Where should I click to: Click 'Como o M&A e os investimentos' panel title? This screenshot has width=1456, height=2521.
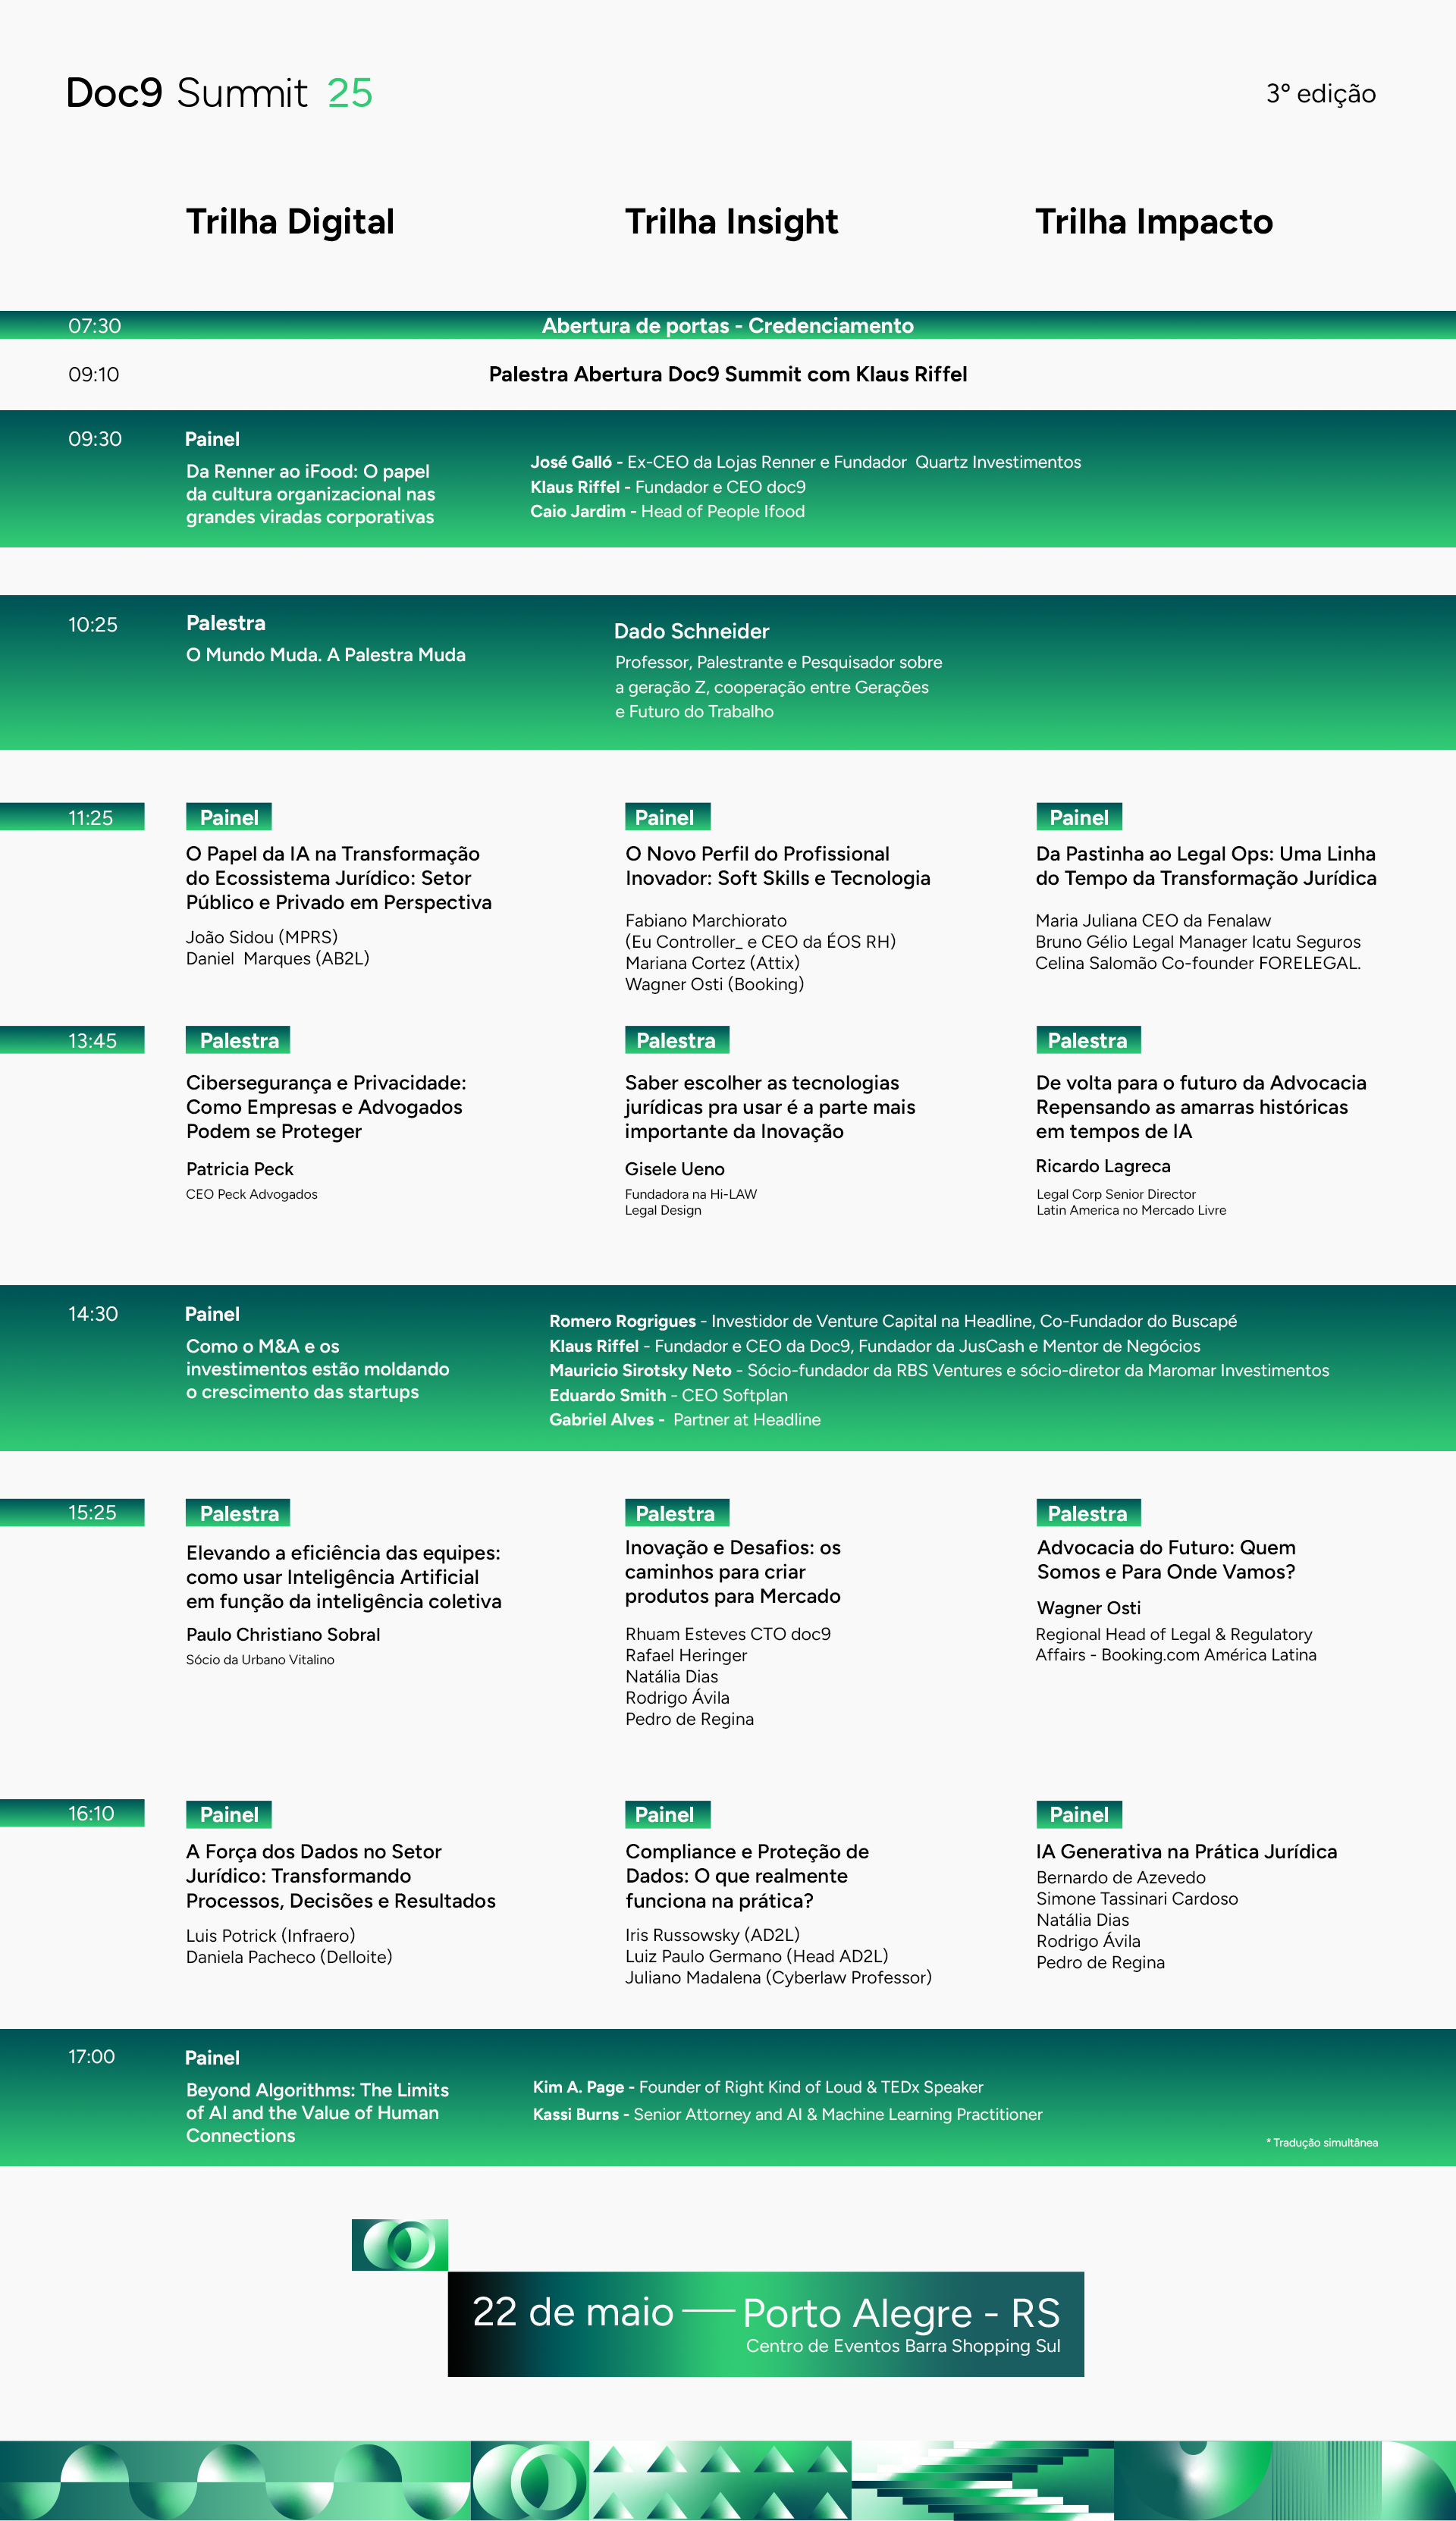(318, 1369)
